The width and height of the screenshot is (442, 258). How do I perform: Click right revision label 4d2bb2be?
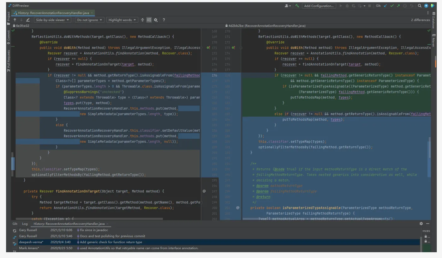pyautogui.click(x=267, y=26)
